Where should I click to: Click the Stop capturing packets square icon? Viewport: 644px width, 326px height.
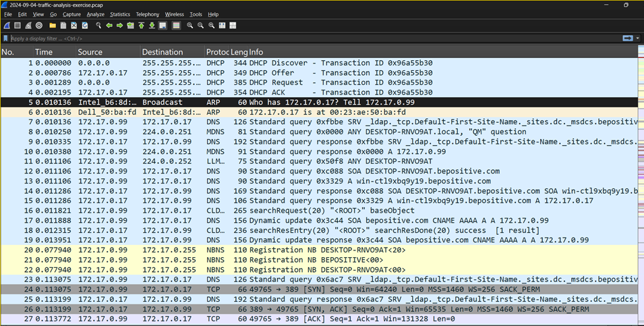pyautogui.click(x=18, y=26)
